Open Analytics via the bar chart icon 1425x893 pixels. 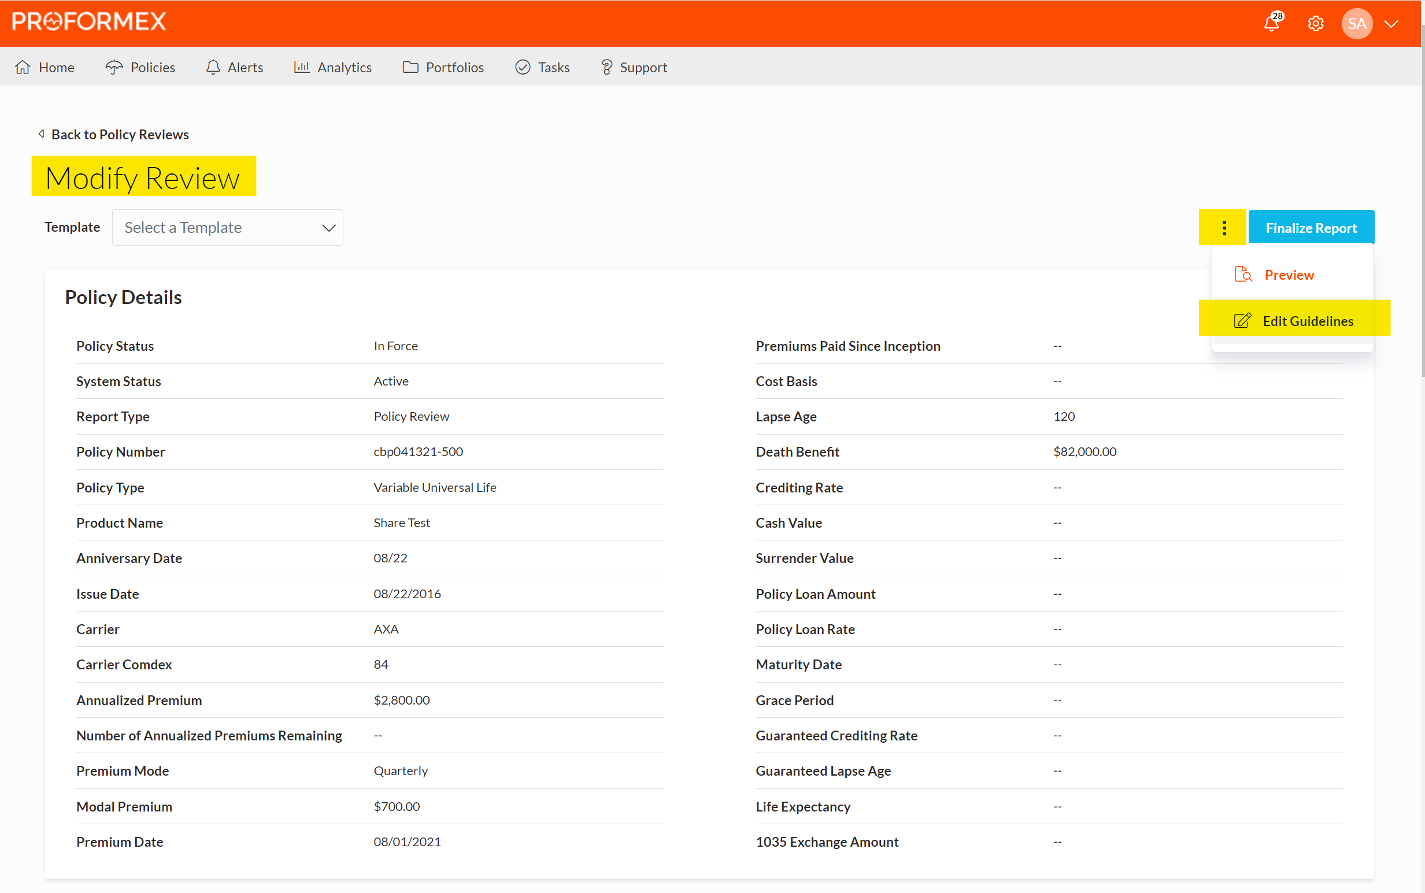click(x=302, y=66)
